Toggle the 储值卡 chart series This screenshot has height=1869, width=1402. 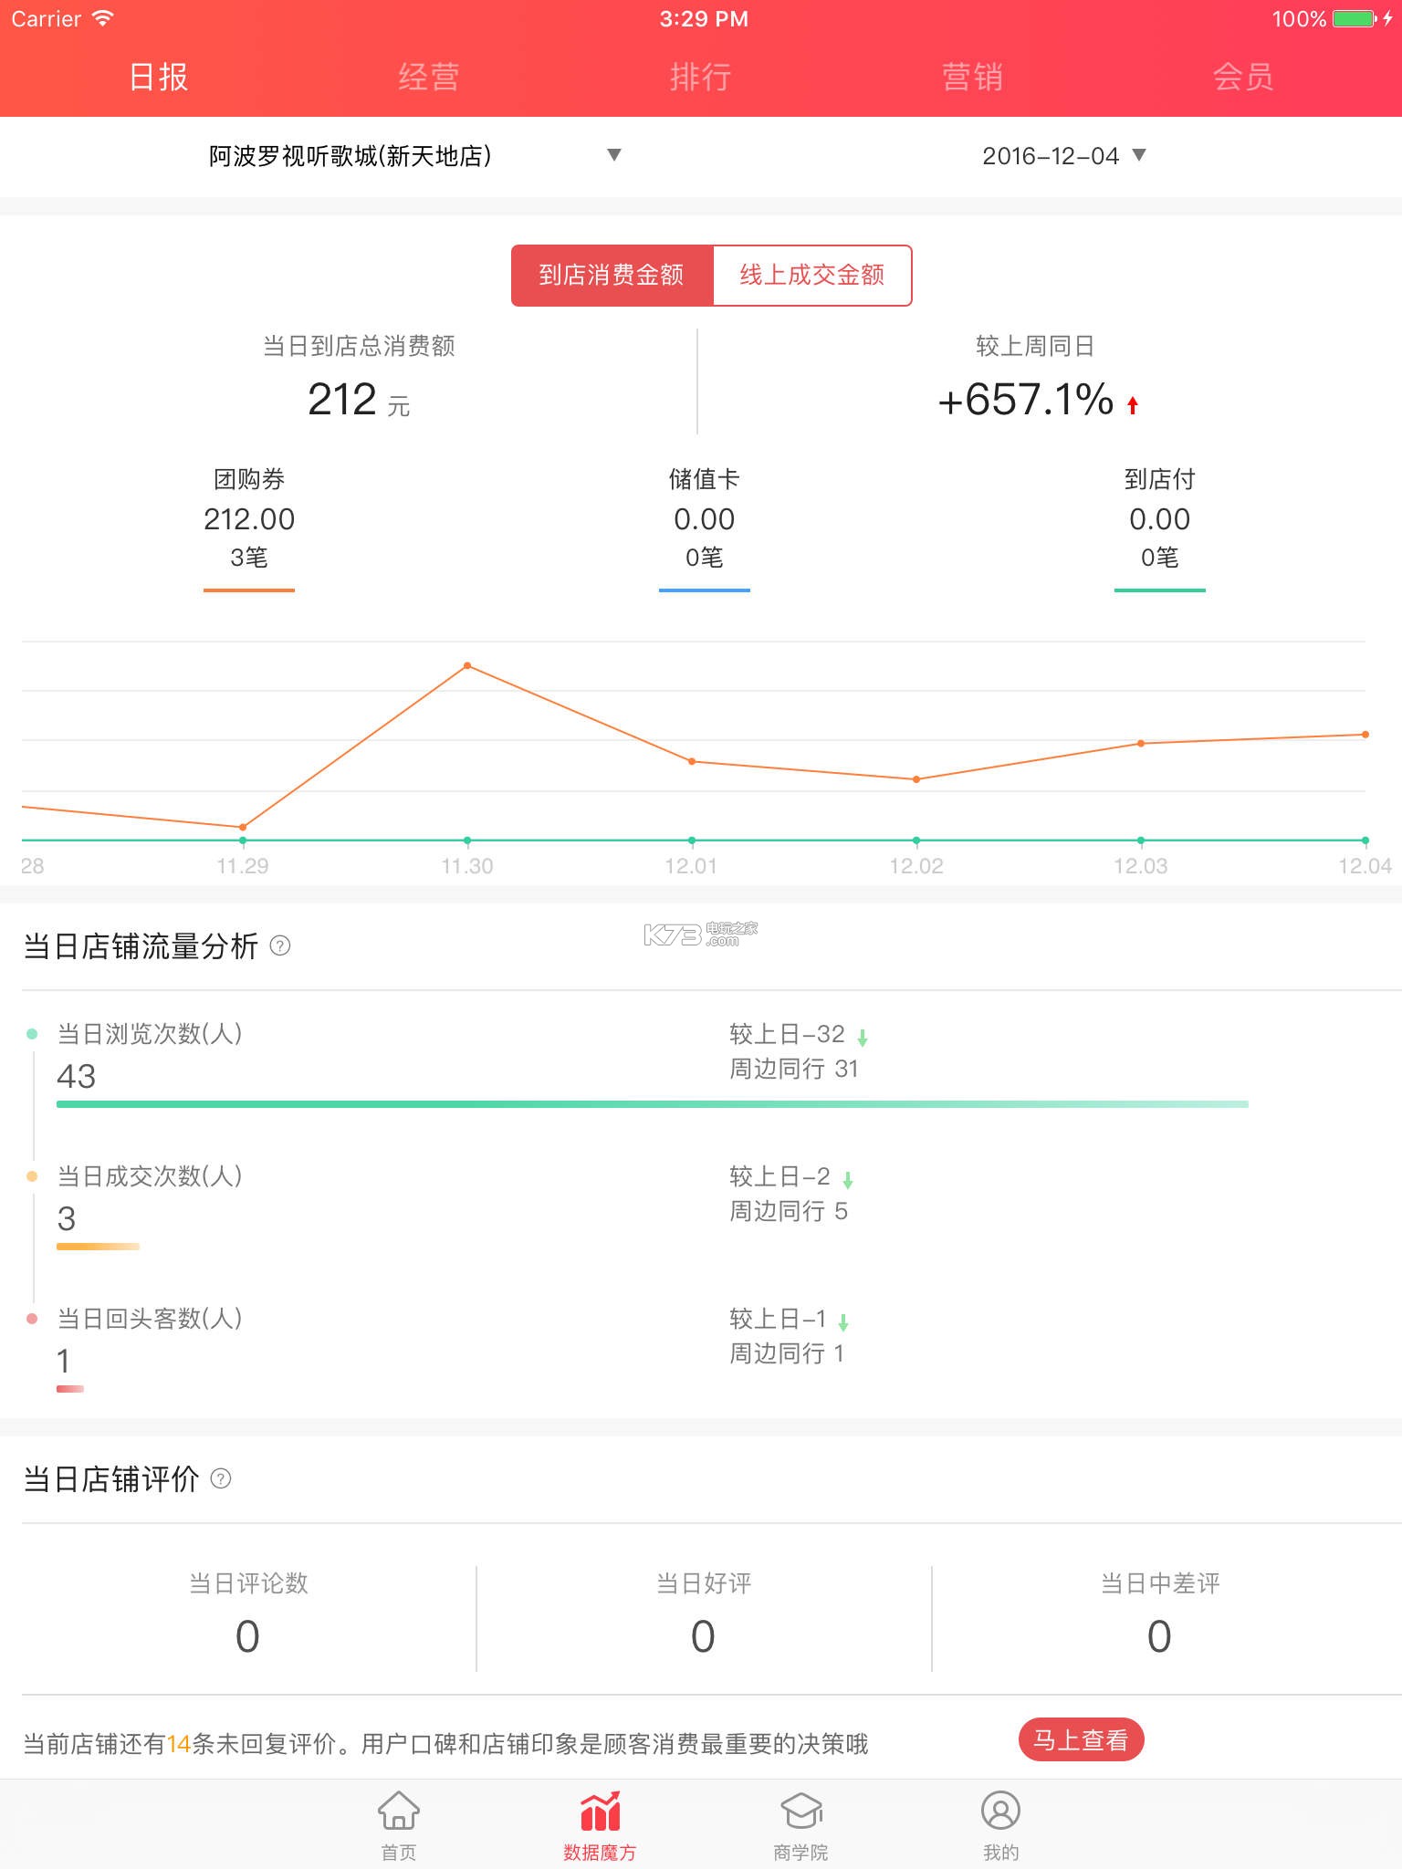click(x=704, y=528)
